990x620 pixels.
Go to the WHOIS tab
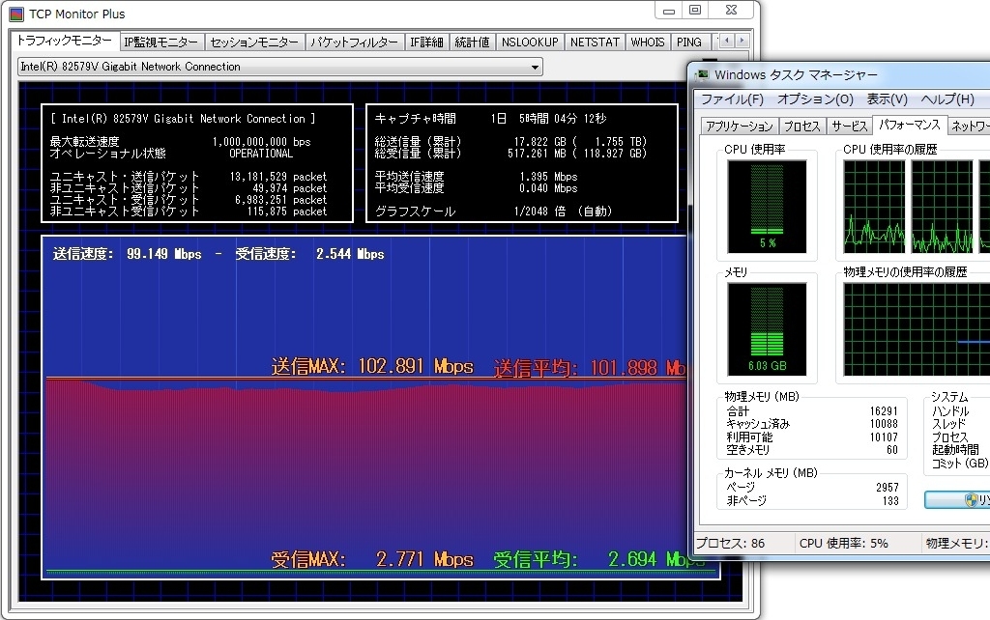[x=648, y=42]
